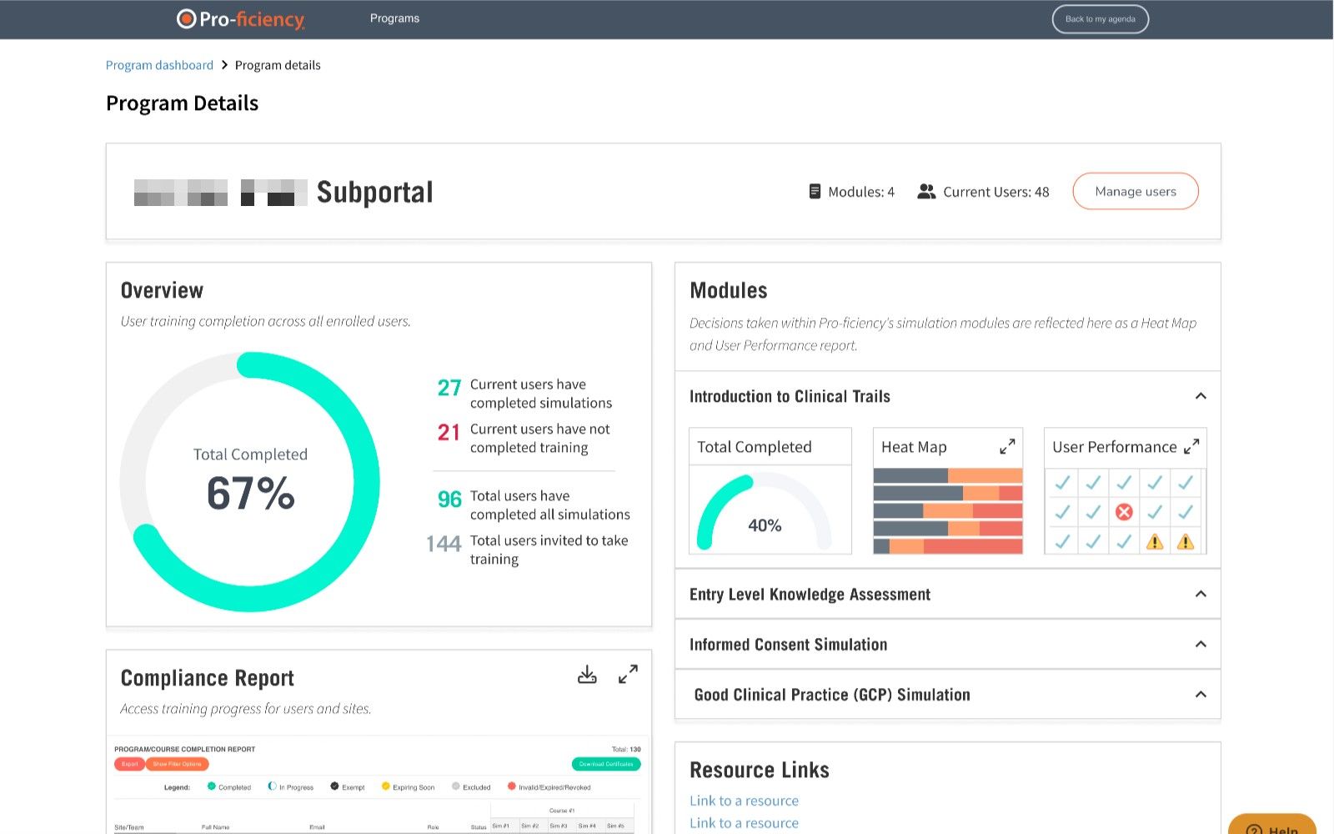Click the Pro-ficiency logo
This screenshot has height=834, width=1334.
click(x=239, y=18)
